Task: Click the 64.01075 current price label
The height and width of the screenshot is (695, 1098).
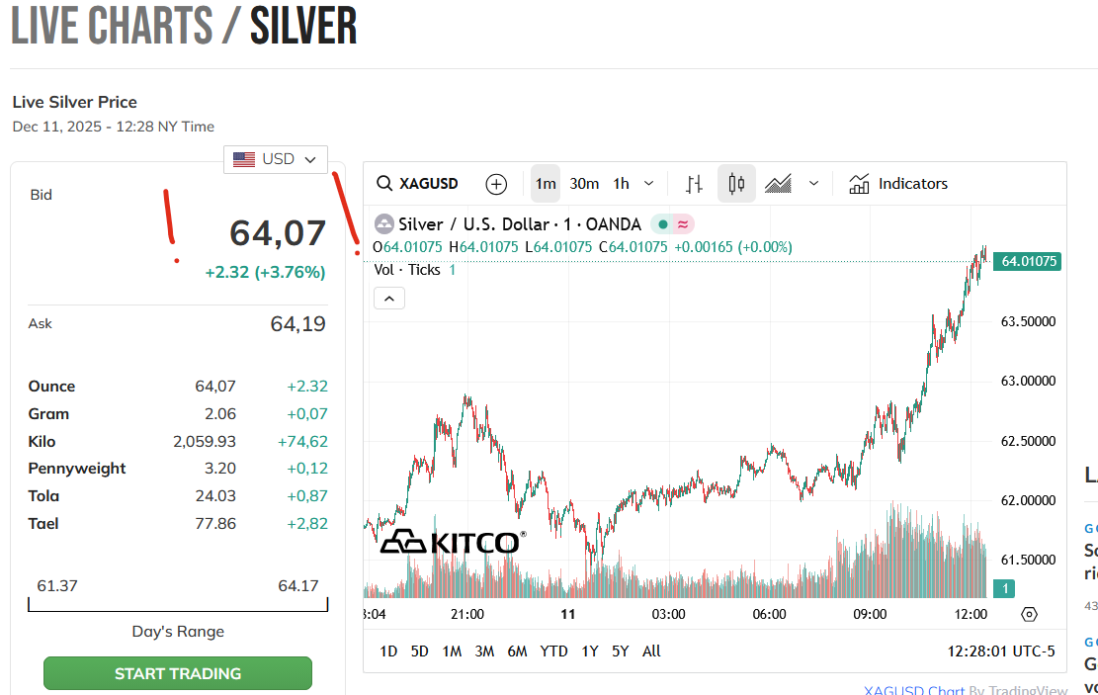Action: (x=1028, y=262)
